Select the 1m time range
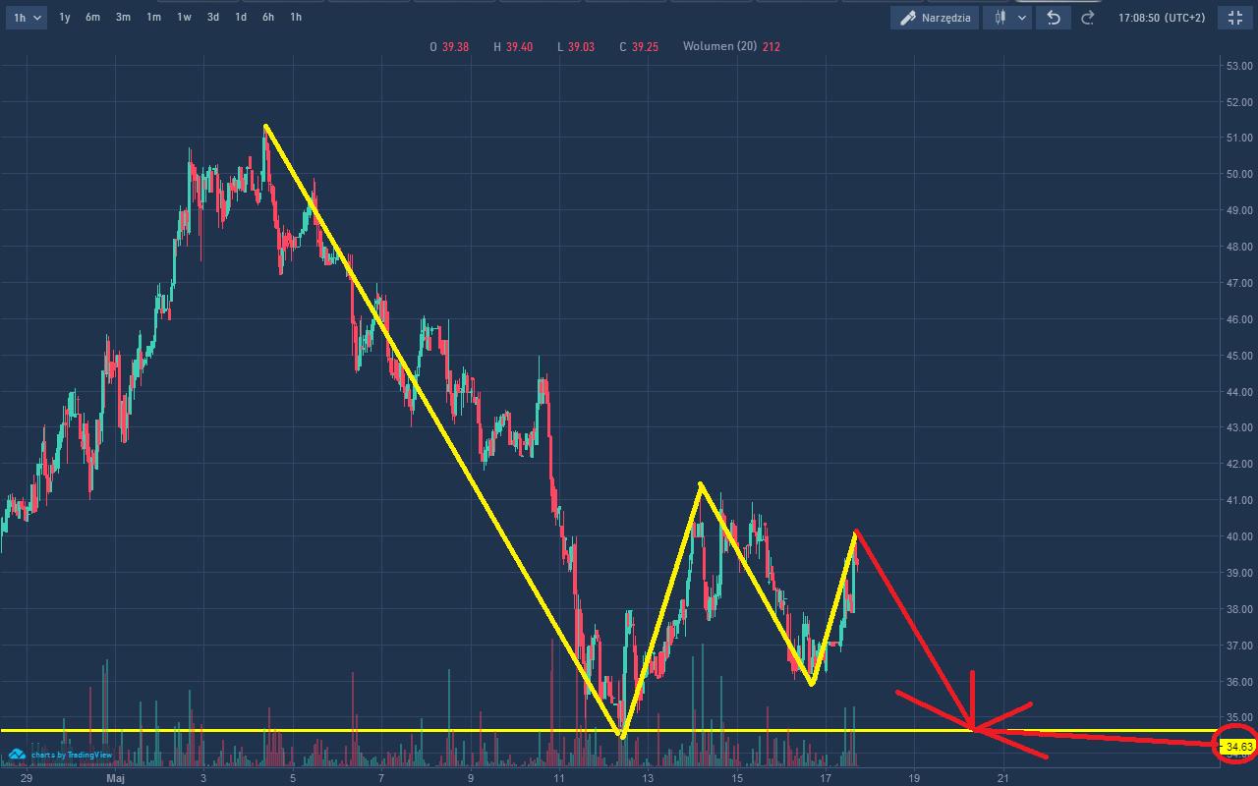The image size is (1258, 786). 153,17
